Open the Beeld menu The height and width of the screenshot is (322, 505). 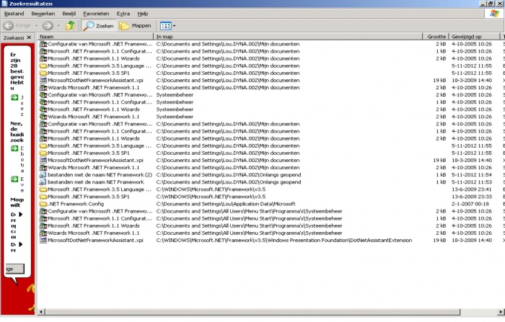click(x=69, y=14)
